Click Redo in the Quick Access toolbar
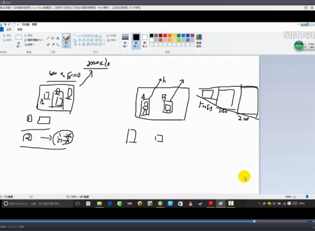 (9, 24)
